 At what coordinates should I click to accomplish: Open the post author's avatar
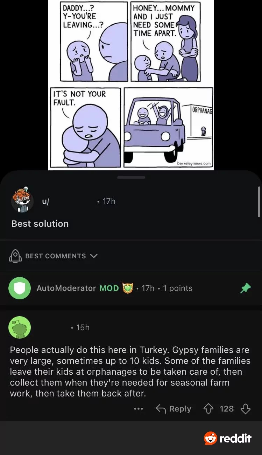(x=22, y=201)
